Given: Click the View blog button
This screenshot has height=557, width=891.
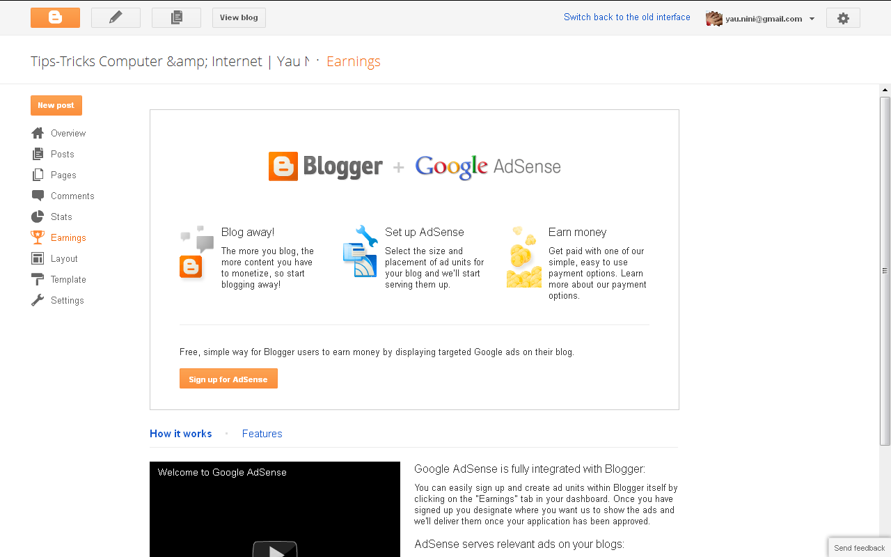Looking at the screenshot, I should coord(239,17).
